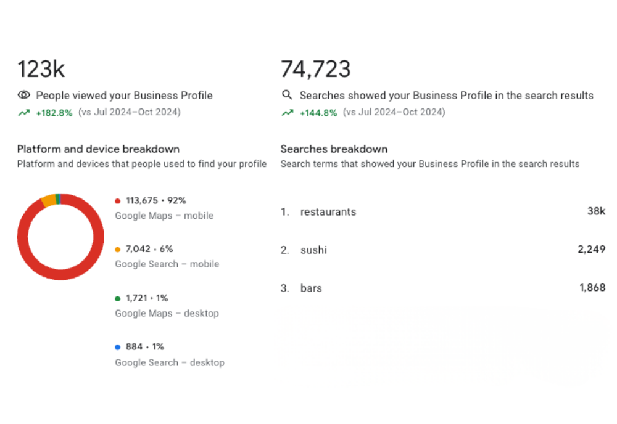Select the blue Google Search desktop legend dot
617x424 pixels.
tap(117, 347)
